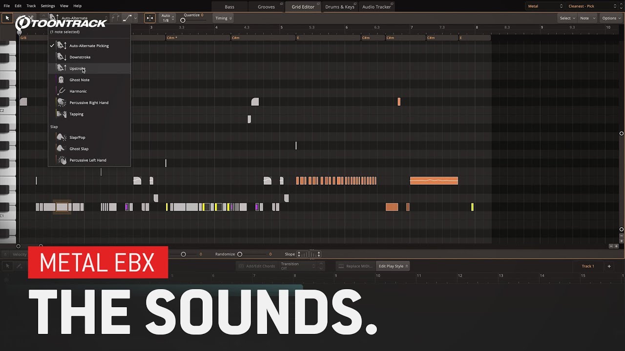Select the Track 1 tab
The width and height of the screenshot is (625, 351).
point(588,266)
